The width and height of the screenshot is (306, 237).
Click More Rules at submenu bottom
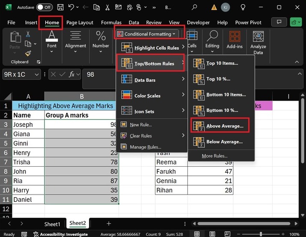click(x=214, y=156)
